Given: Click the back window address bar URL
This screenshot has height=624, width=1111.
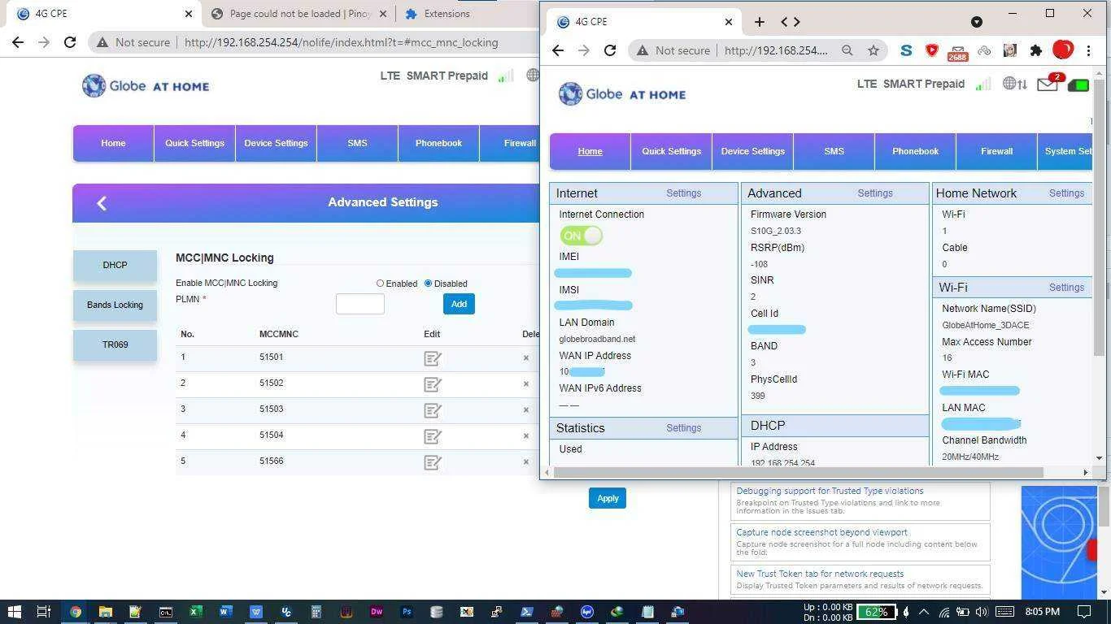Looking at the screenshot, I should tap(341, 42).
